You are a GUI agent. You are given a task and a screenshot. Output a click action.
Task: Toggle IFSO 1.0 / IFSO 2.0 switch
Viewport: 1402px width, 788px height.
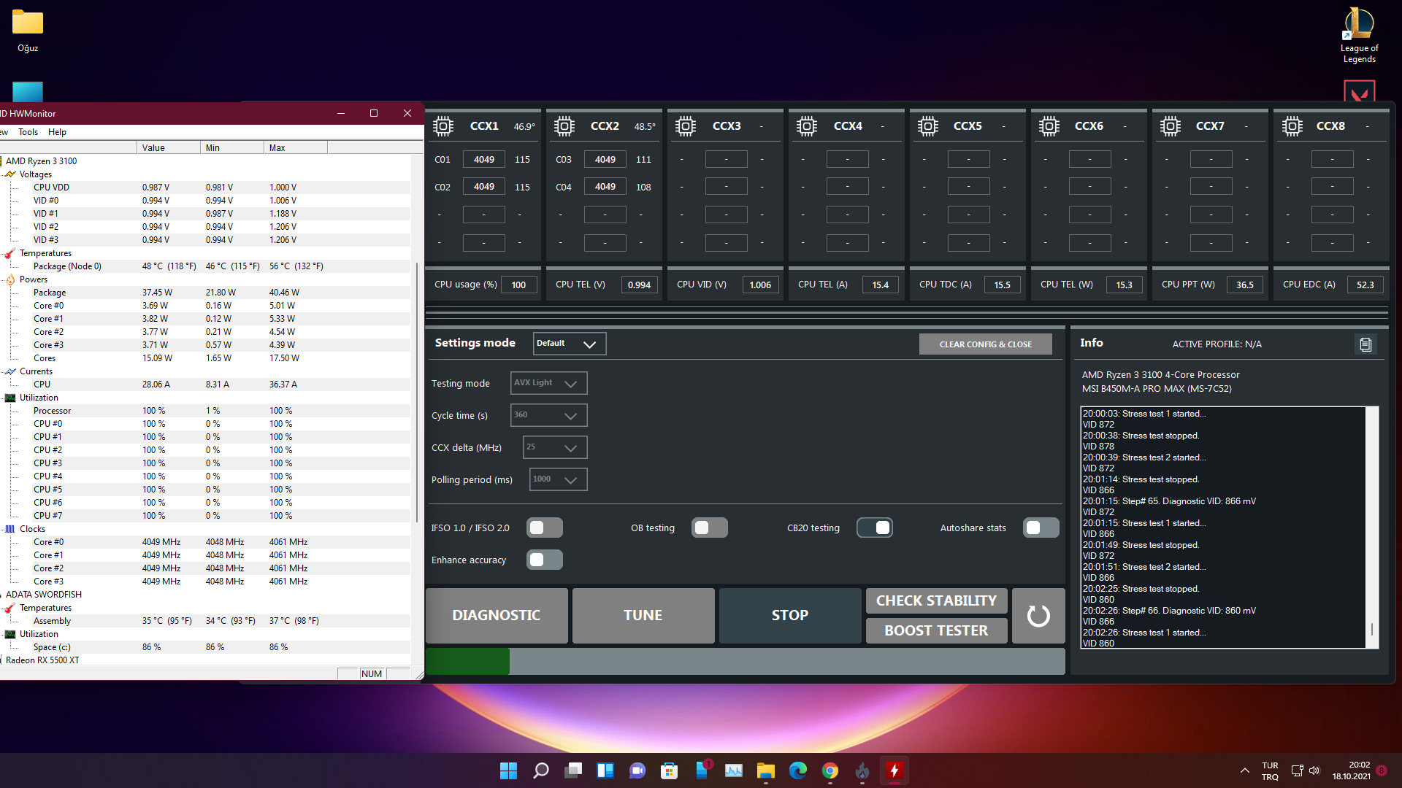point(545,528)
